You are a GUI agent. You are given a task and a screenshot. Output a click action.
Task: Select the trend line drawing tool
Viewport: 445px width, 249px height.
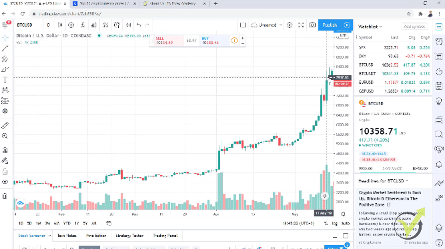pos(5,49)
